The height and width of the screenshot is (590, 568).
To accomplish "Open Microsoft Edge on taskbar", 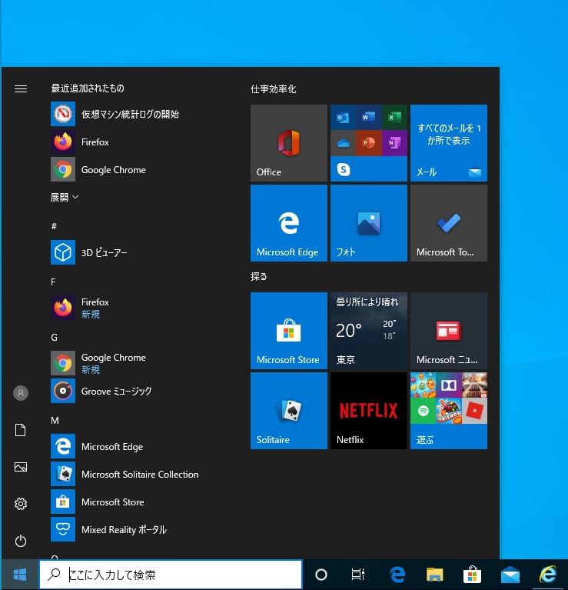I will 397,575.
